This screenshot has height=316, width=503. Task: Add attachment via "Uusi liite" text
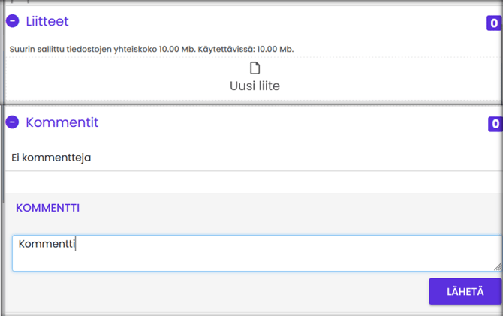click(x=255, y=86)
